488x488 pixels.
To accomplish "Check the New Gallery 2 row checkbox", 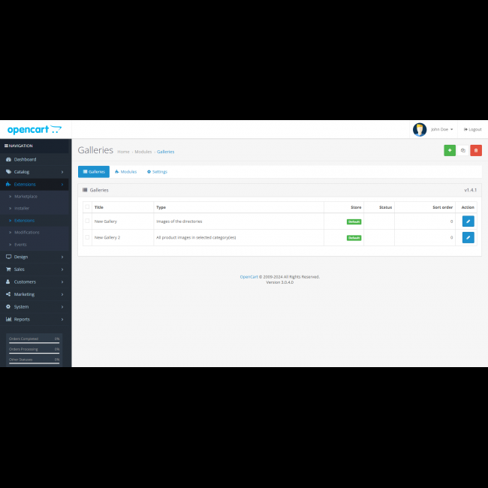I will (87, 237).
